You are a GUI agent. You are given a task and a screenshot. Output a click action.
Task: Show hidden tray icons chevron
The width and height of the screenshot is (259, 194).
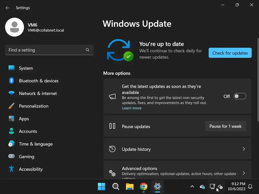tap(192, 187)
